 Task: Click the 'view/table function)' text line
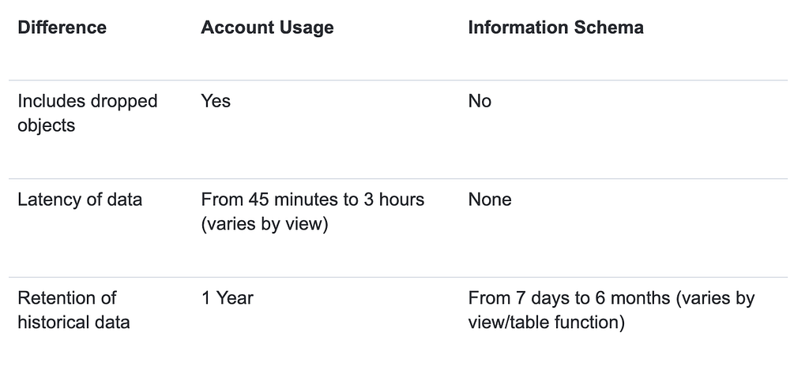546,323
